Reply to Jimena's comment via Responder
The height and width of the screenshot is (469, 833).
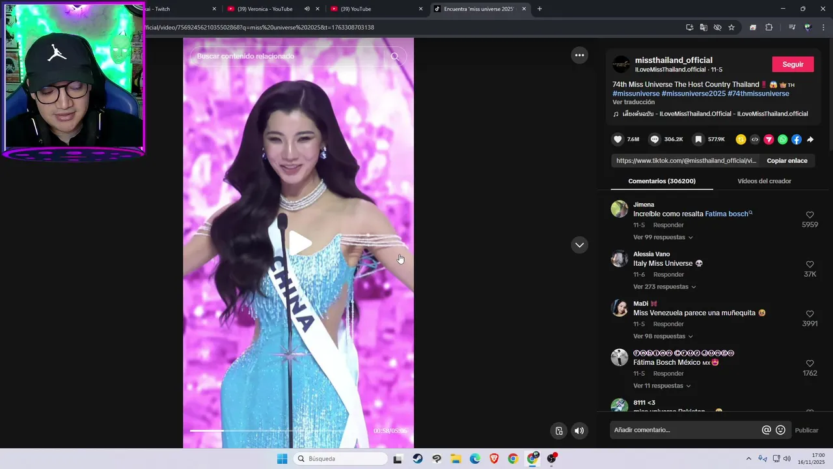(x=668, y=225)
